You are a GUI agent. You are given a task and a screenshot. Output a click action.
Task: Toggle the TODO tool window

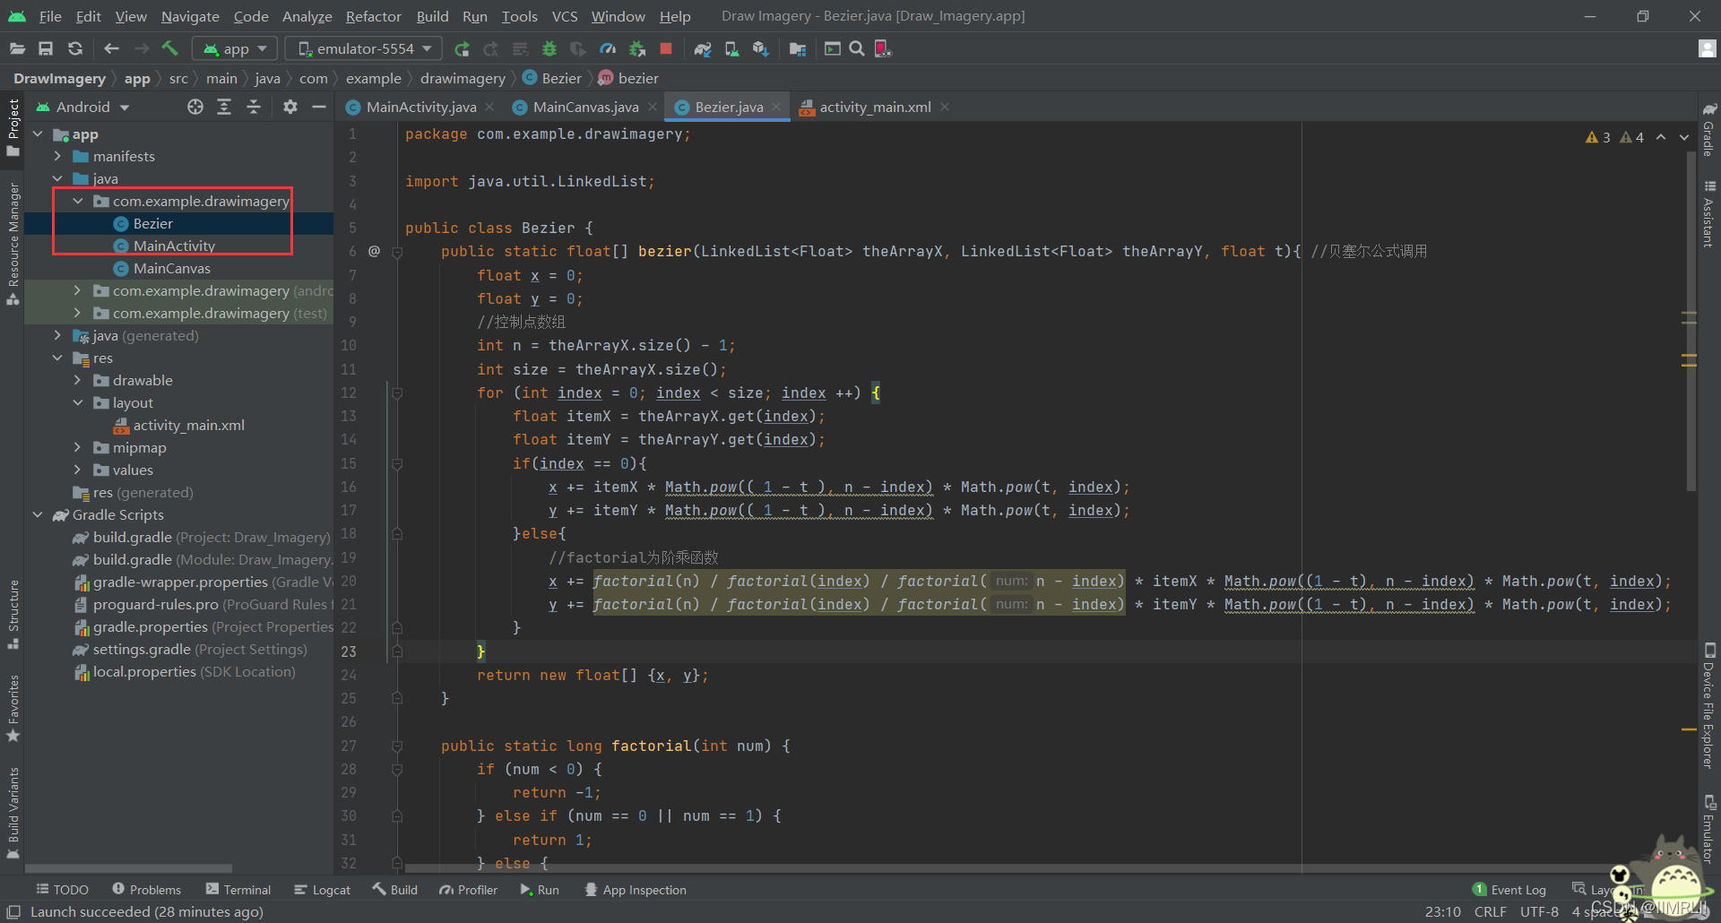(x=61, y=889)
